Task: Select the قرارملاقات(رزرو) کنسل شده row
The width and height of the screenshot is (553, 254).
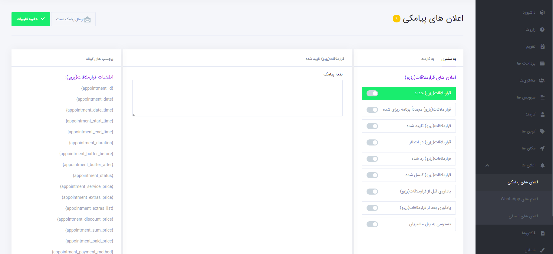Action: [x=409, y=175]
